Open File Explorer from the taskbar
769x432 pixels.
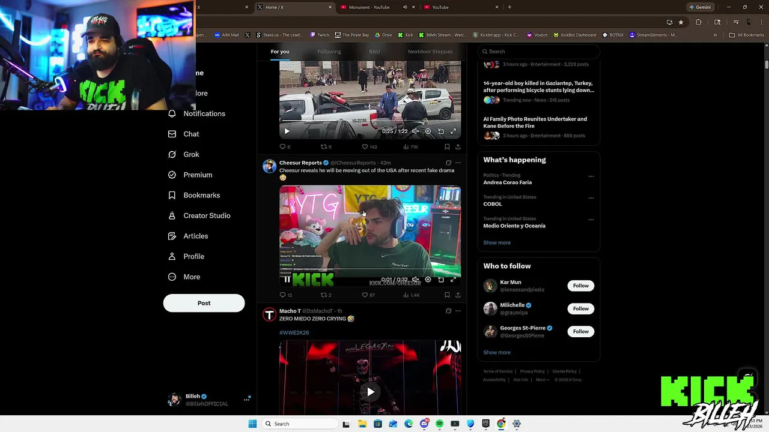pyautogui.click(x=362, y=424)
